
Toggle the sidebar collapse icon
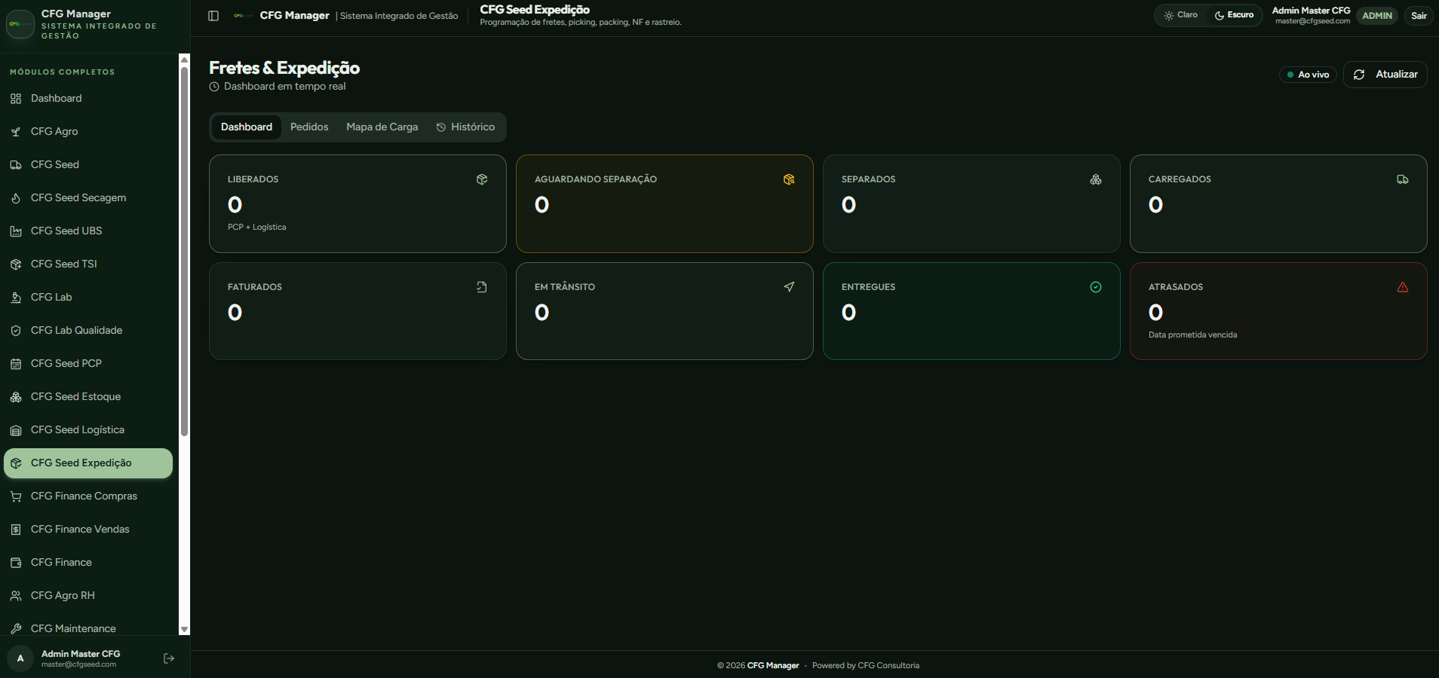click(213, 16)
